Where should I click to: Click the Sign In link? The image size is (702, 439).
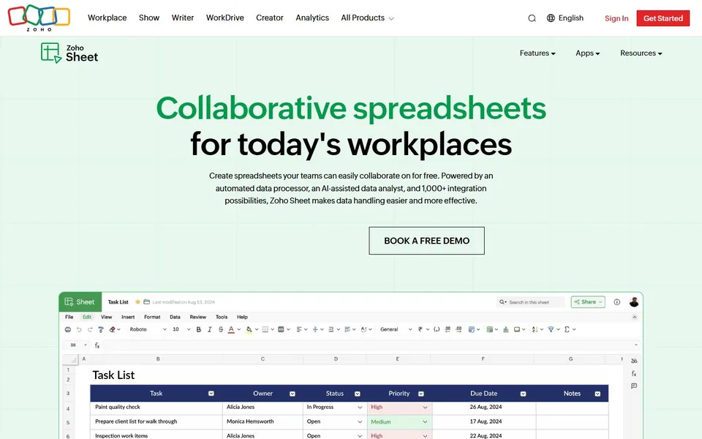coord(616,18)
